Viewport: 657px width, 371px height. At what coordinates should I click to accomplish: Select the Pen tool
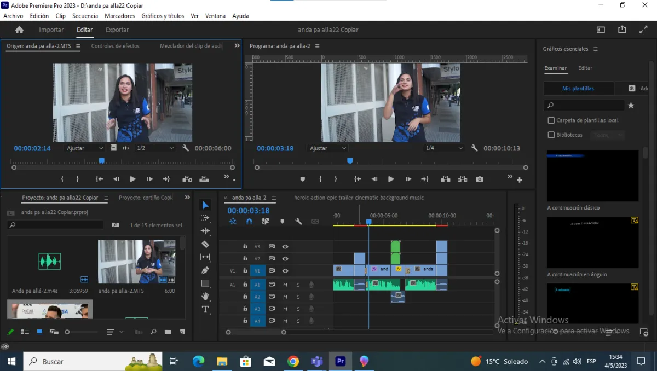205,270
